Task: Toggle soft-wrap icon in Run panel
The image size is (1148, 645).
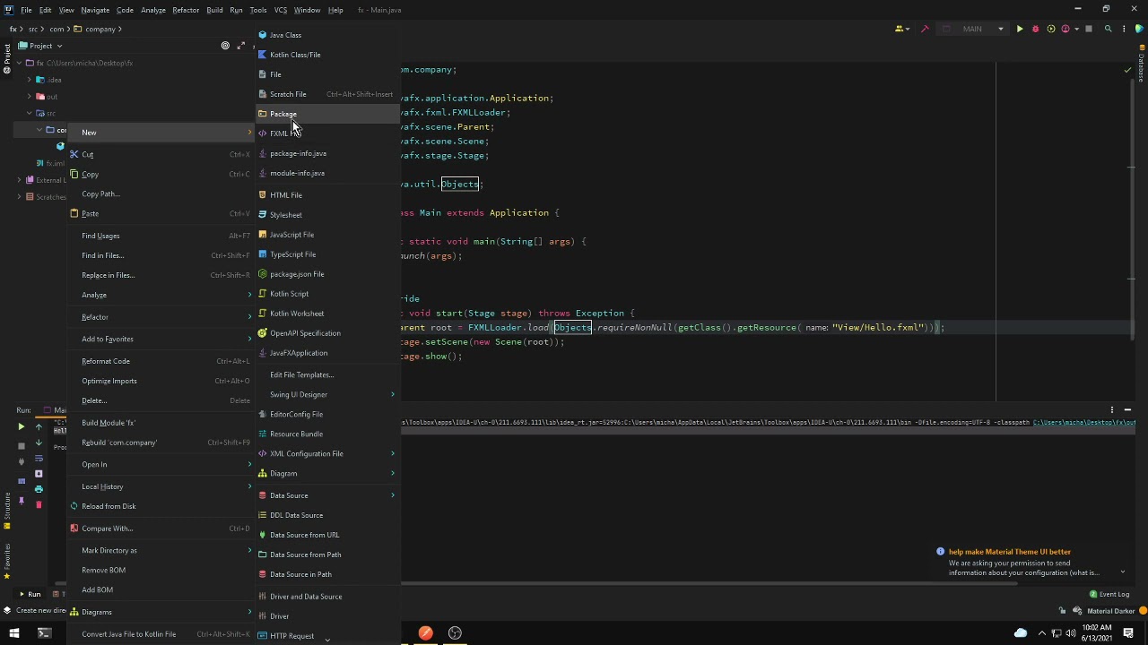Action: (39, 459)
